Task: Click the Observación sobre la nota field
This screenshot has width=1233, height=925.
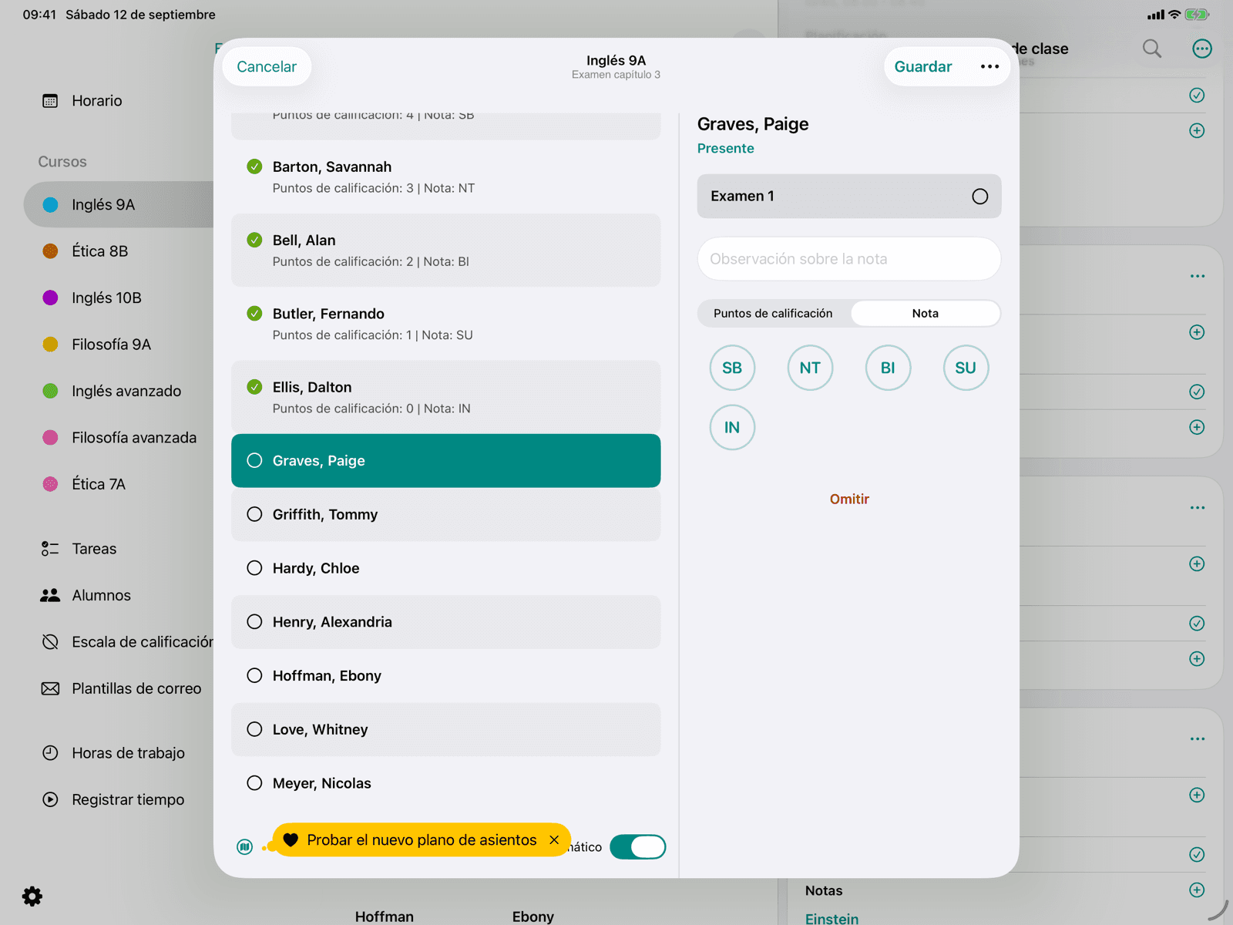Action: [x=849, y=259]
